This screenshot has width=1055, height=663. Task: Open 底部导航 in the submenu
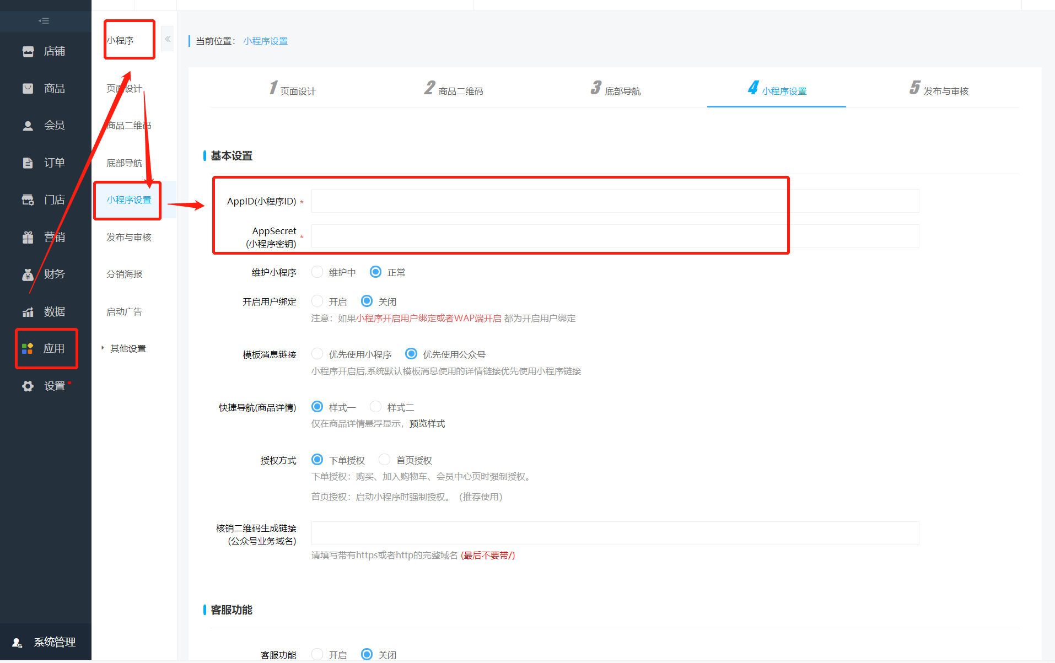124,163
